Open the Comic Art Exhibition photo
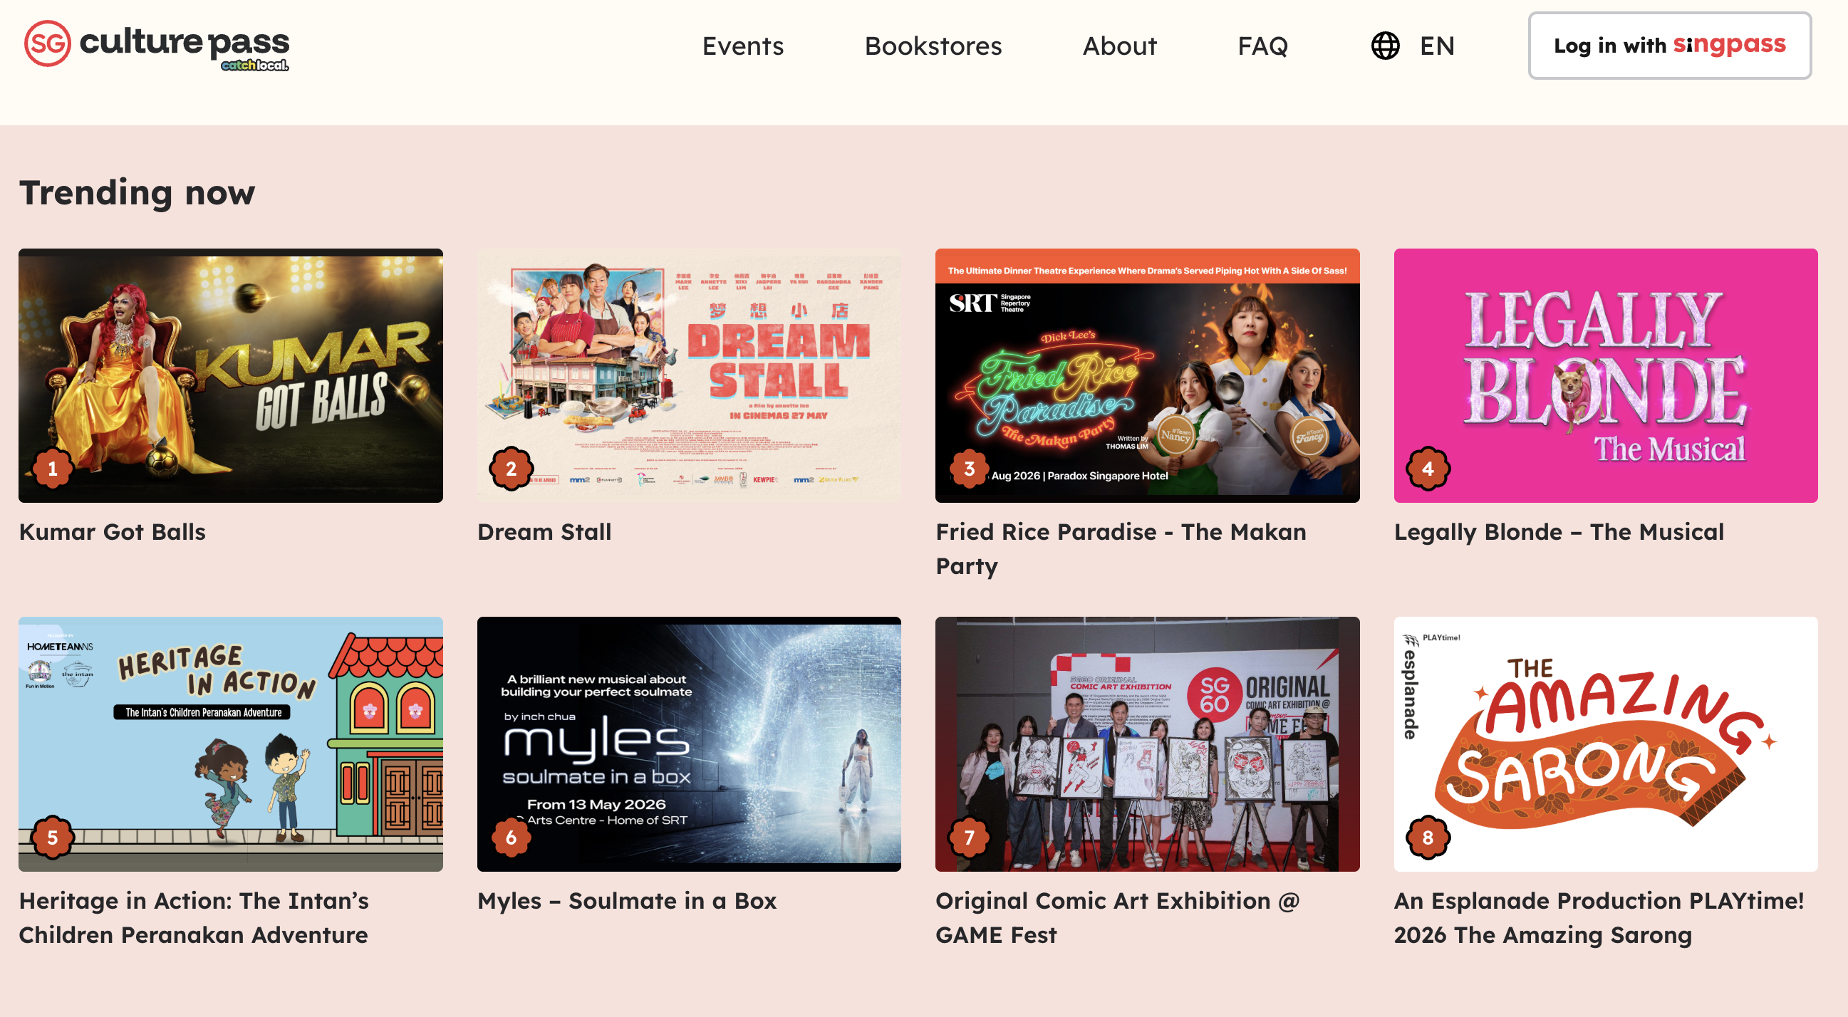 pyautogui.click(x=1147, y=744)
